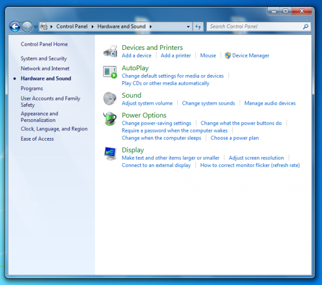This screenshot has width=322, height=285.
Task: Open Ease of Access category
Action: click(x=37, y=139)
